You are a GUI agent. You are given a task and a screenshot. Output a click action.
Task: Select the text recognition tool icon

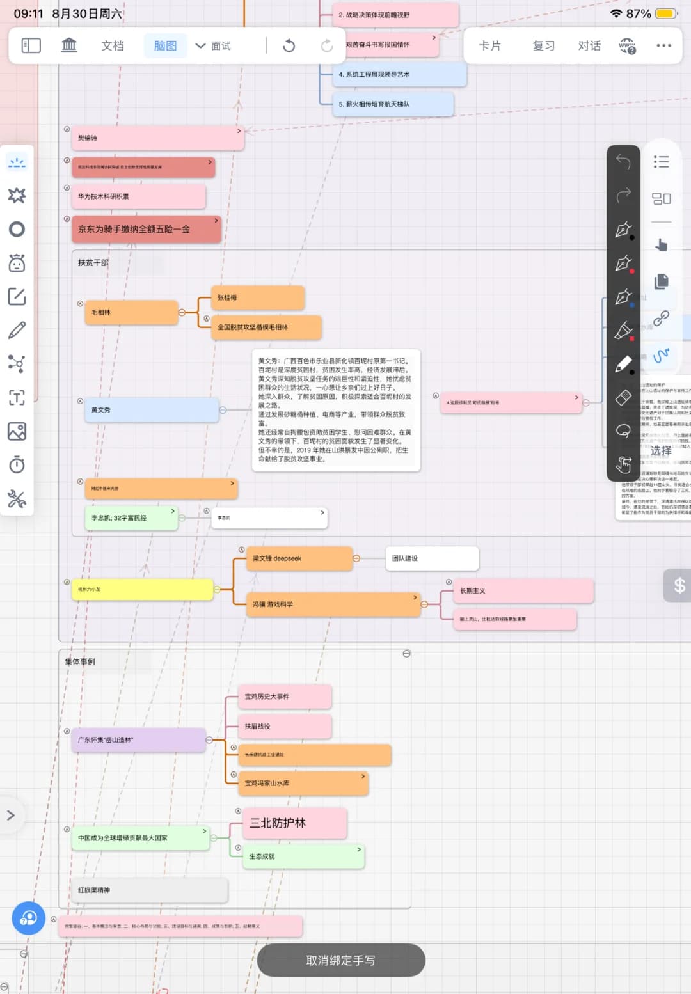17,398
